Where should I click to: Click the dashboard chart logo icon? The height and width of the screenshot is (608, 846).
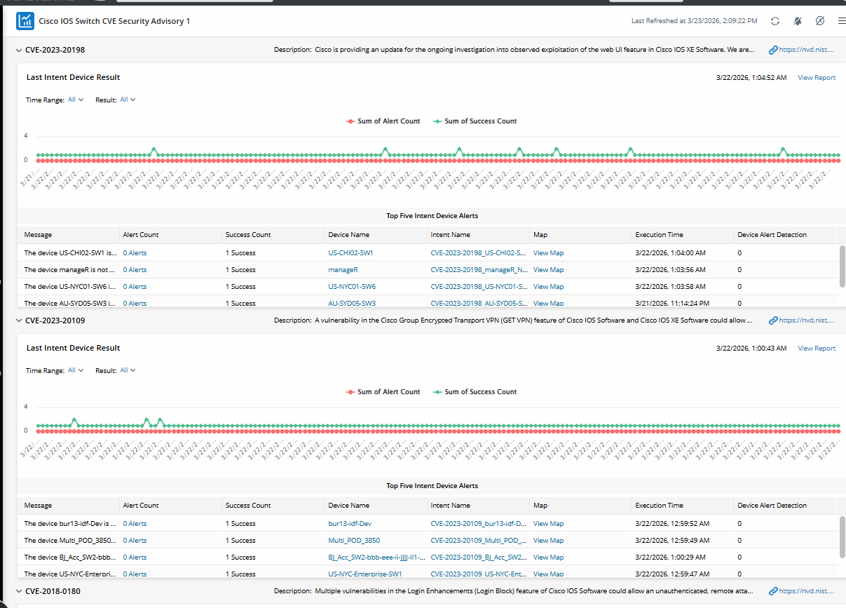click(25, 21)
